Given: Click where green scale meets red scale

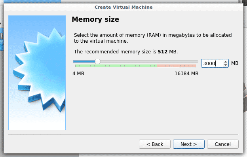Looking at the screenshot, I should tap(157, 66).
